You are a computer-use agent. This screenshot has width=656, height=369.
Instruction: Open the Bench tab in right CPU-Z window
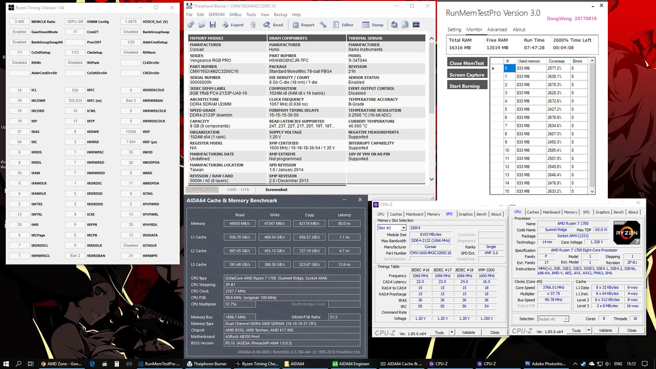[619, 212]
